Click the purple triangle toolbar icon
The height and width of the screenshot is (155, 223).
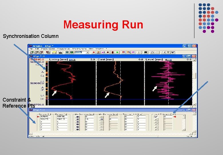103,52
